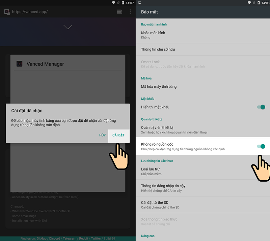The width and height of the screenshot is (270, 241).
Task: Tap the Bảo mật screen title
Action: (150, 12)
